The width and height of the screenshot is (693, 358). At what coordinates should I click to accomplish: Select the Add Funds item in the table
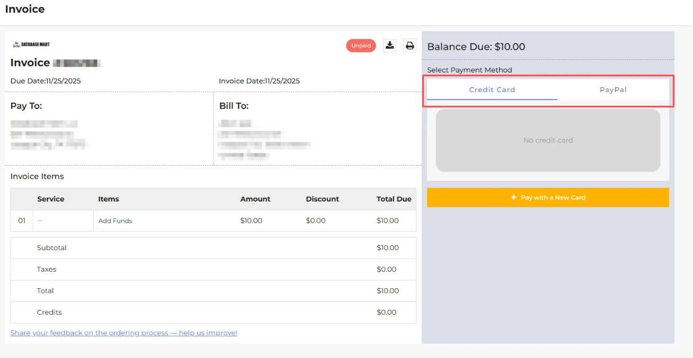115,221
